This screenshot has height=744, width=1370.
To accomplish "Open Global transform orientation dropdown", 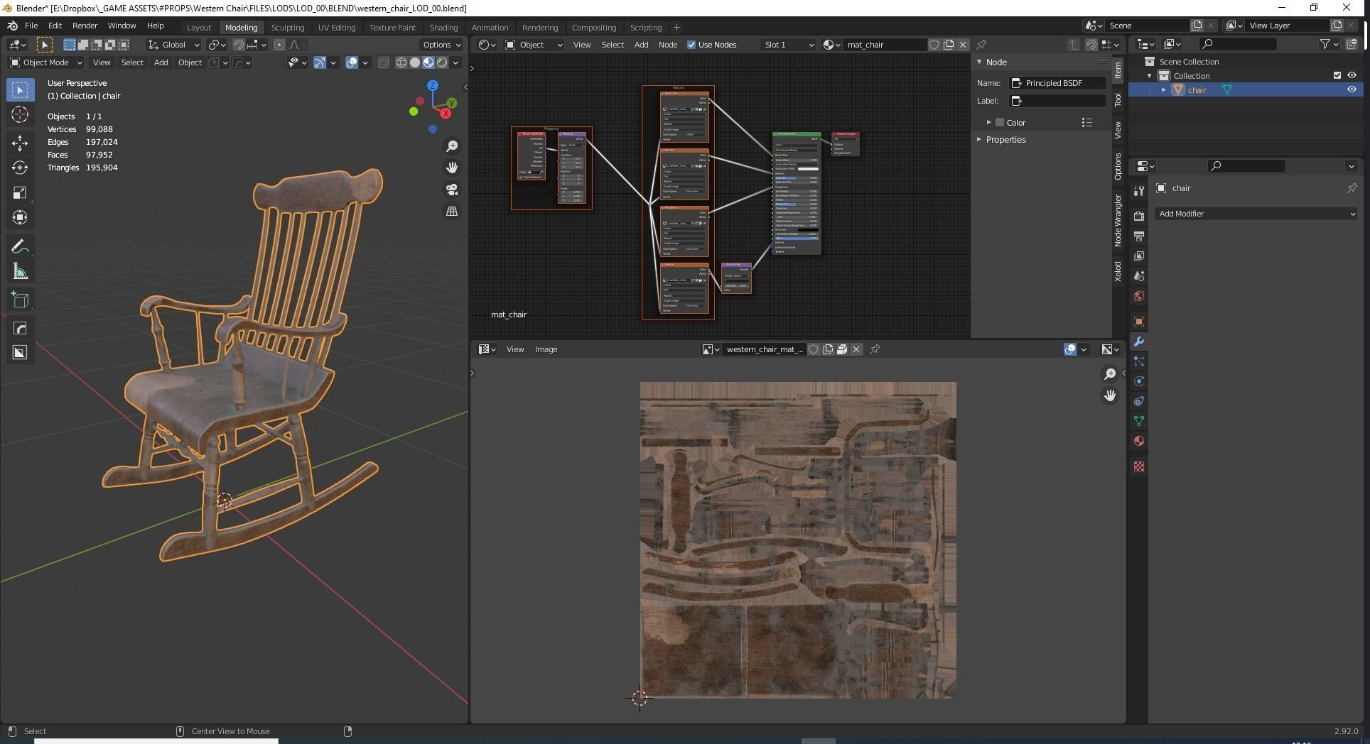I will tap(174, 45).
